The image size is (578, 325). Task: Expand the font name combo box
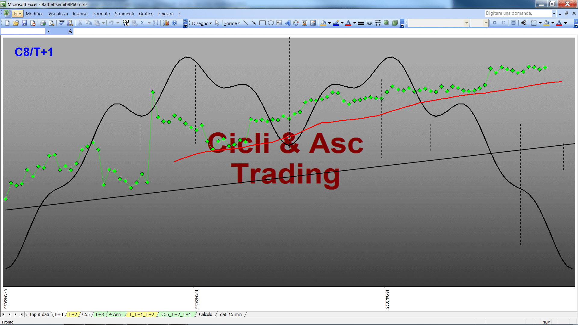(x=467, y=23)
